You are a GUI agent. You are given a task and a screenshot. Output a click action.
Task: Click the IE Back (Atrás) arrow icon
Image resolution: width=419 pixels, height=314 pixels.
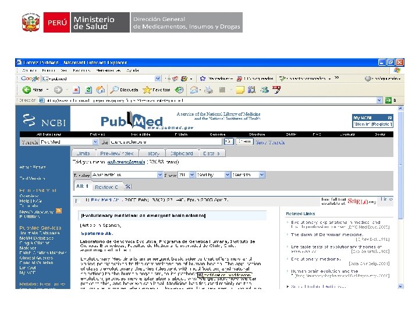[x=26, y=90]
